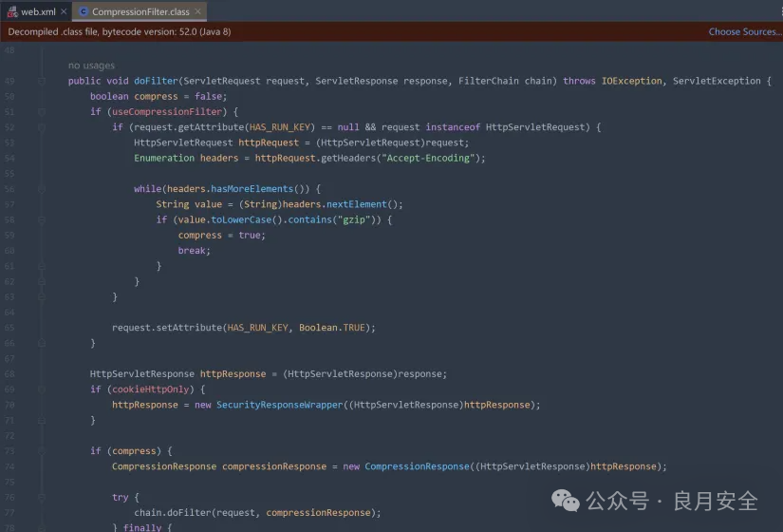Click the 'no usages' inlay hint
783x532 pixels.
(x=91, y=66)
